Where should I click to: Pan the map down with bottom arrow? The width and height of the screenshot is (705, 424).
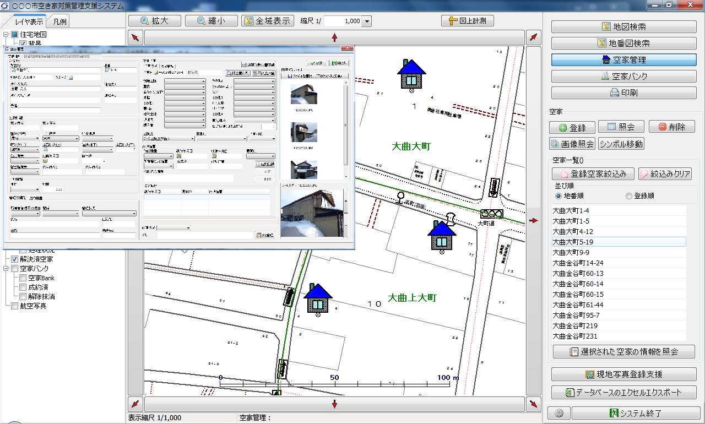(334, 404)
